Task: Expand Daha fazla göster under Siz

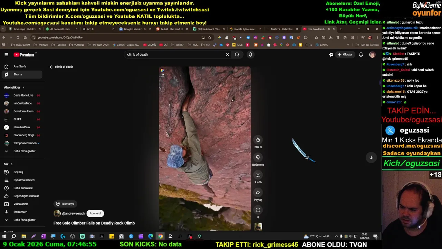Action: (x=21, y=220)
